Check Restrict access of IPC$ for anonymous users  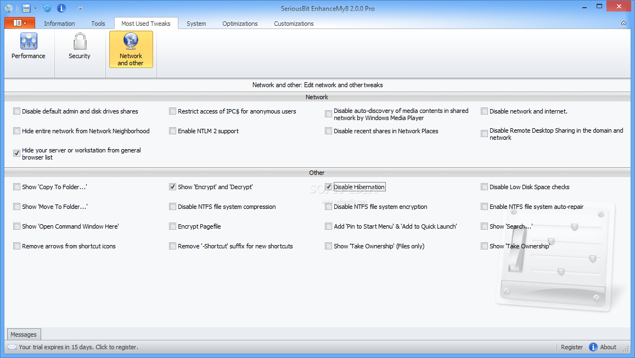(172, 111)
